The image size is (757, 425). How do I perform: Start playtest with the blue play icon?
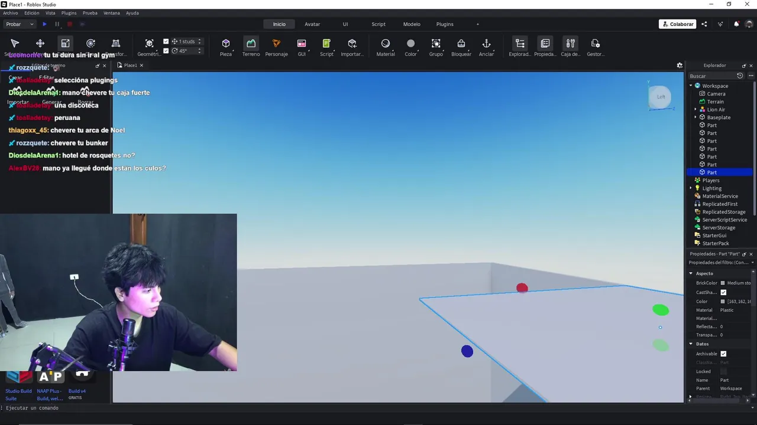coord(44,24)
